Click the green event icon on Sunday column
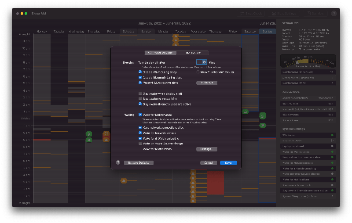 pyautogui.click(x=262, y=116)
